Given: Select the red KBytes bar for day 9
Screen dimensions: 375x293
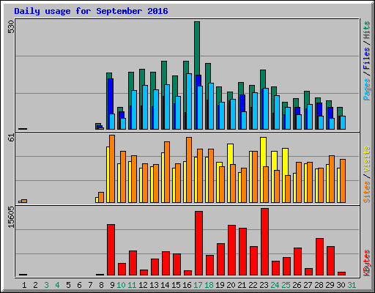Looking at the screenshot, I should tap(111, 250).
